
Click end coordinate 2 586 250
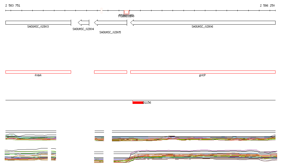click(x=267, y=5)
